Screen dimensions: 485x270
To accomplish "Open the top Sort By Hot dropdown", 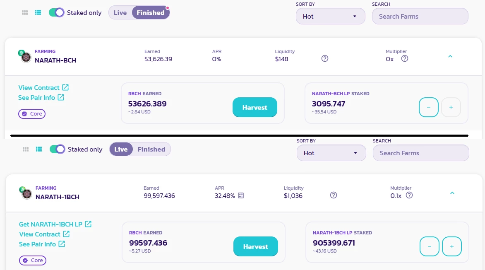I will tap(330, 17).
